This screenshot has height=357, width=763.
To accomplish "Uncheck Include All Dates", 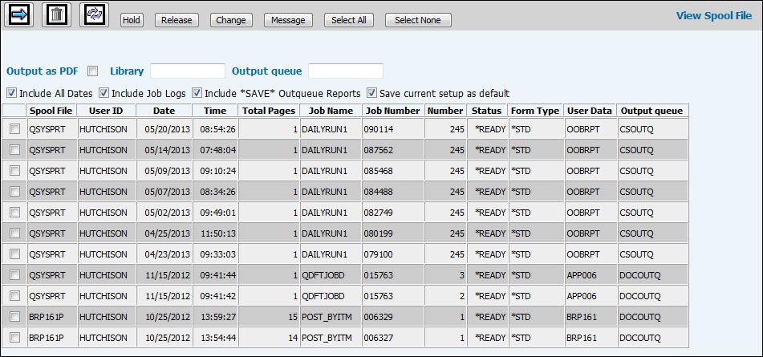I will click(12, 92).
